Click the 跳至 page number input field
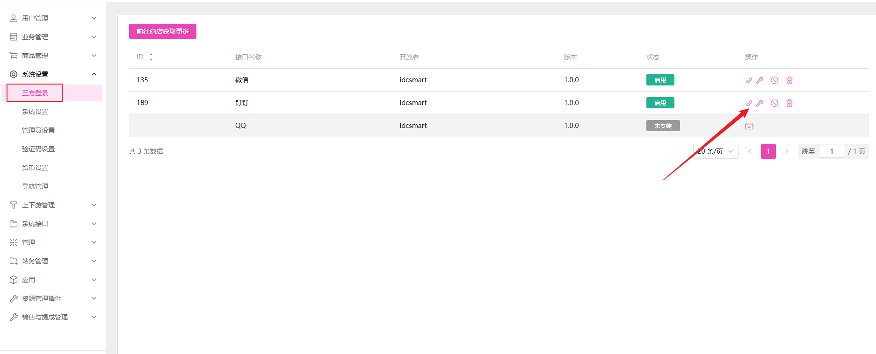Image resolution: width=876 pixels, height=354 pixels. 832,151
